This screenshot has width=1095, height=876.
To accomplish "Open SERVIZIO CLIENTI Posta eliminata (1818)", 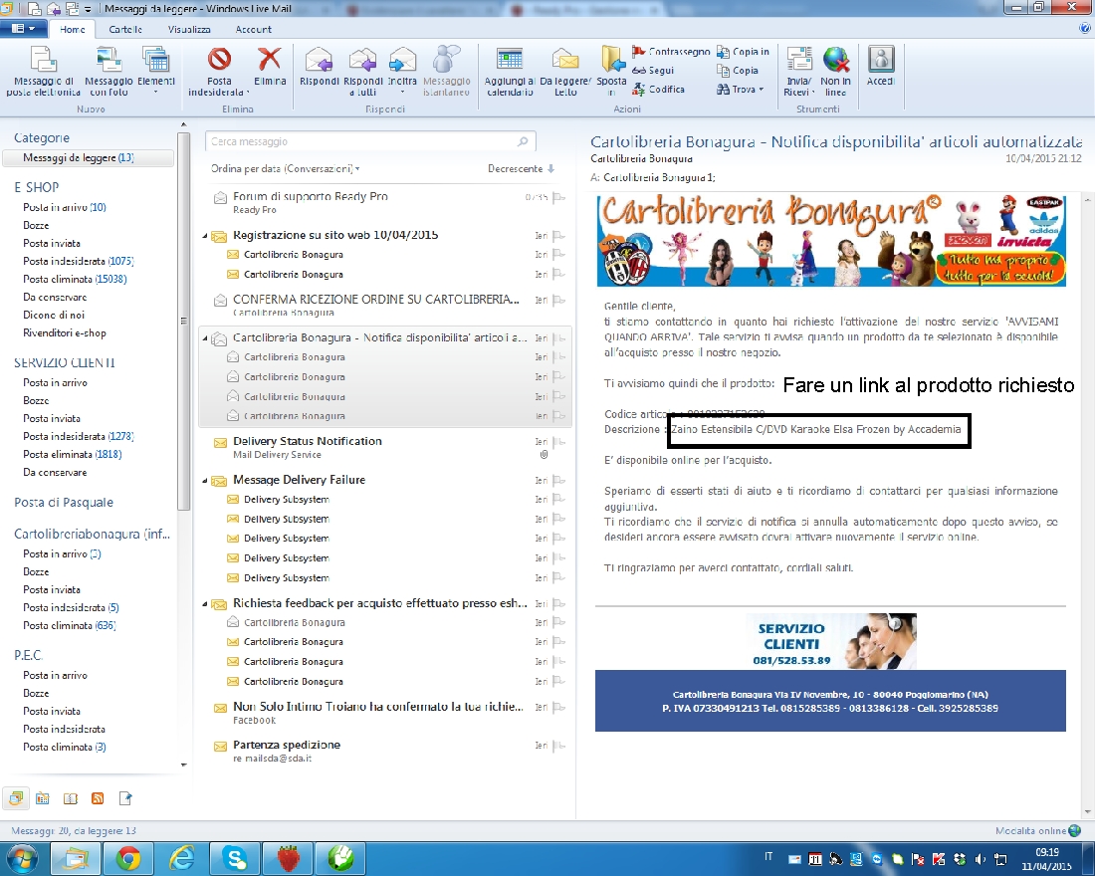I will point(72,454).
